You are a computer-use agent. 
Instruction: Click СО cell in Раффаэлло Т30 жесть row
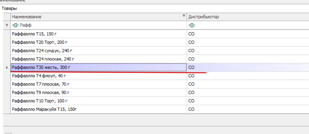(248, 68)
